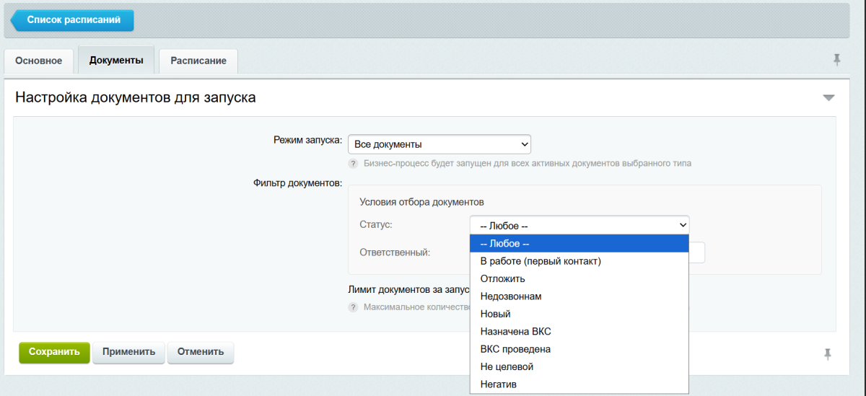The width and height of the screenshot is (866, 396).
Task: Click the Условия отбора документов heading
Action: tap(421, 201)
